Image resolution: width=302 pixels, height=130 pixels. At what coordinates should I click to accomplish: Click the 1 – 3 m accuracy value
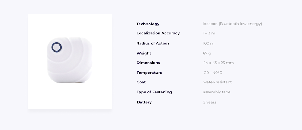click(x=209, y=33)
